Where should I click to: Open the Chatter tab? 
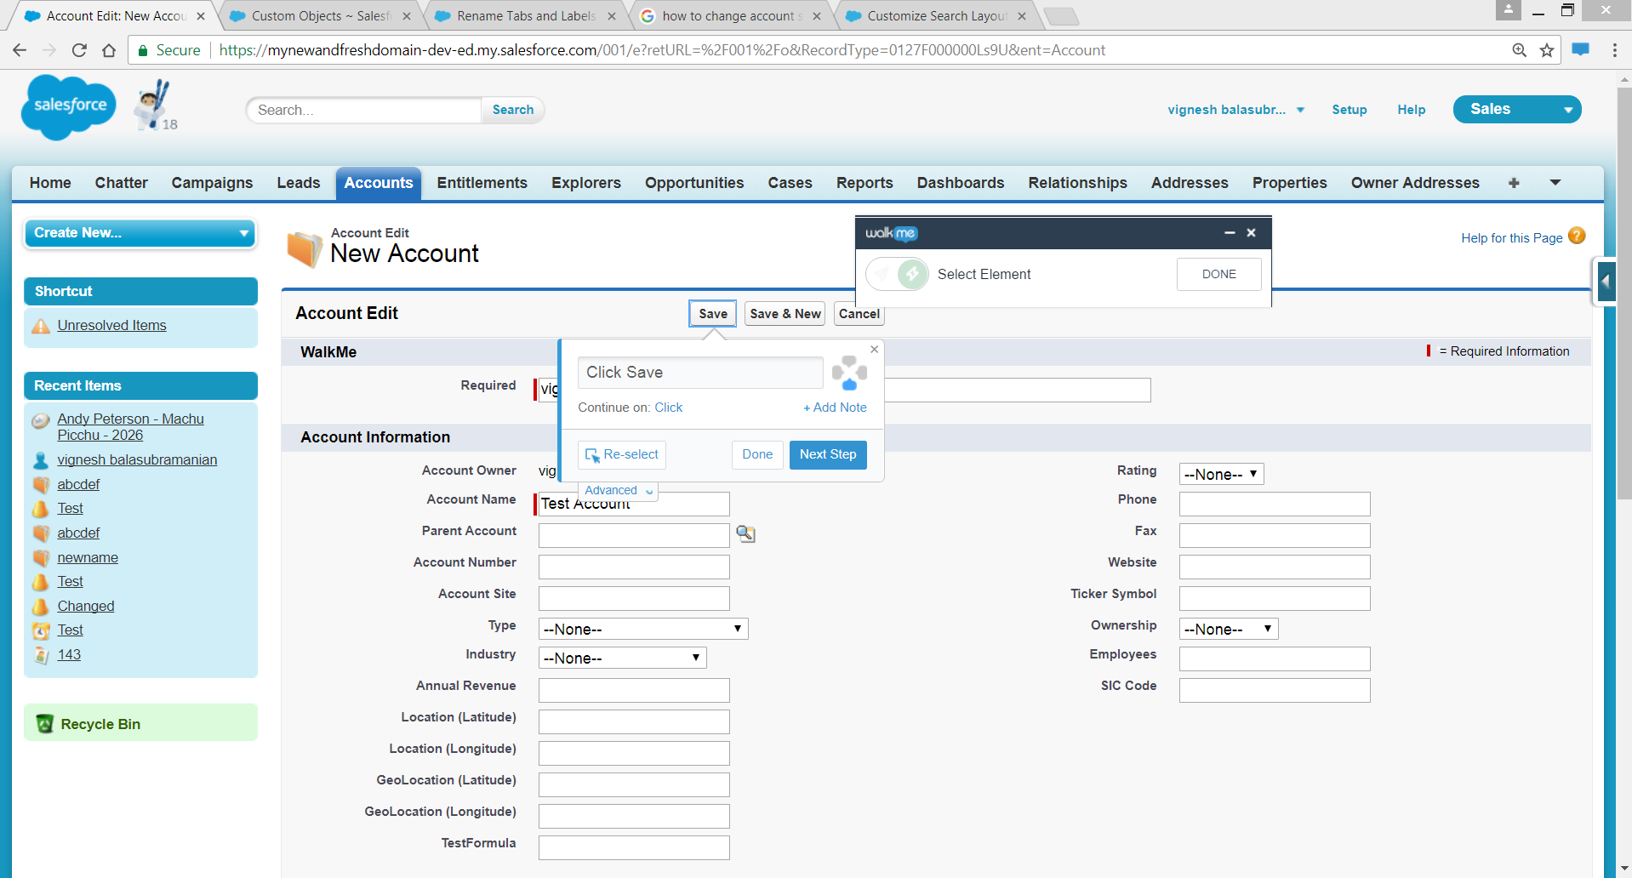[x=121, y=183]
